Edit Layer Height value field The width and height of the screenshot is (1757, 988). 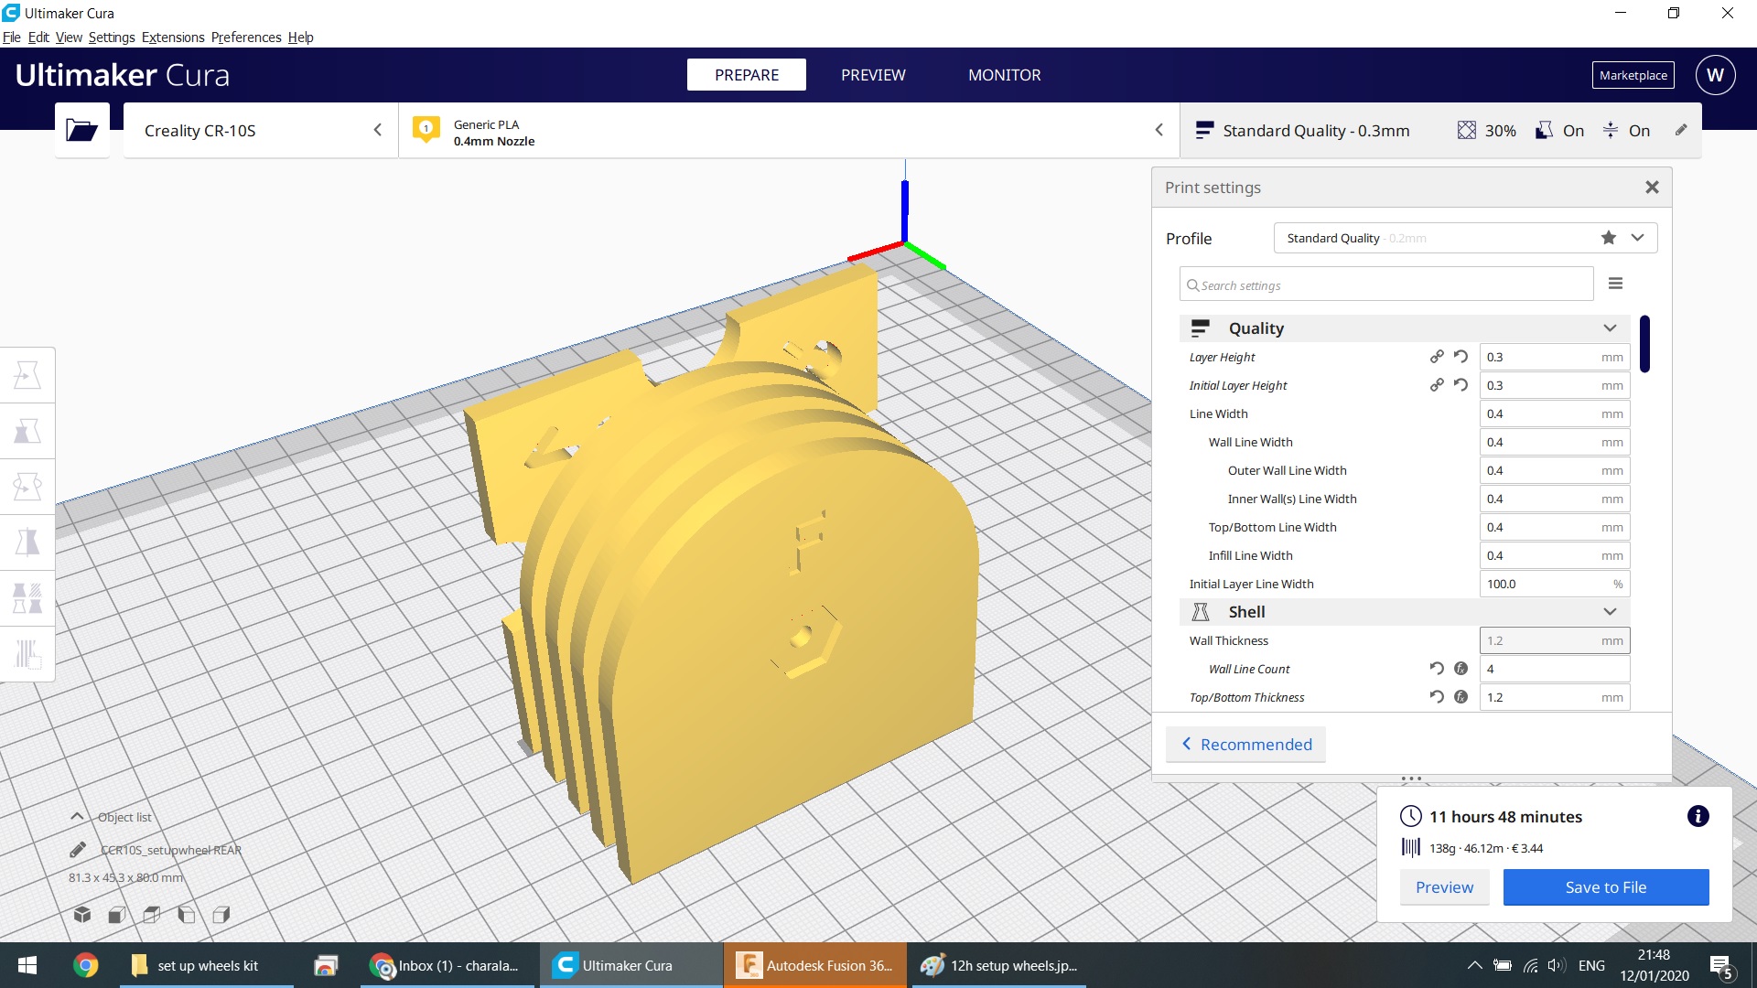[1554, 357]
